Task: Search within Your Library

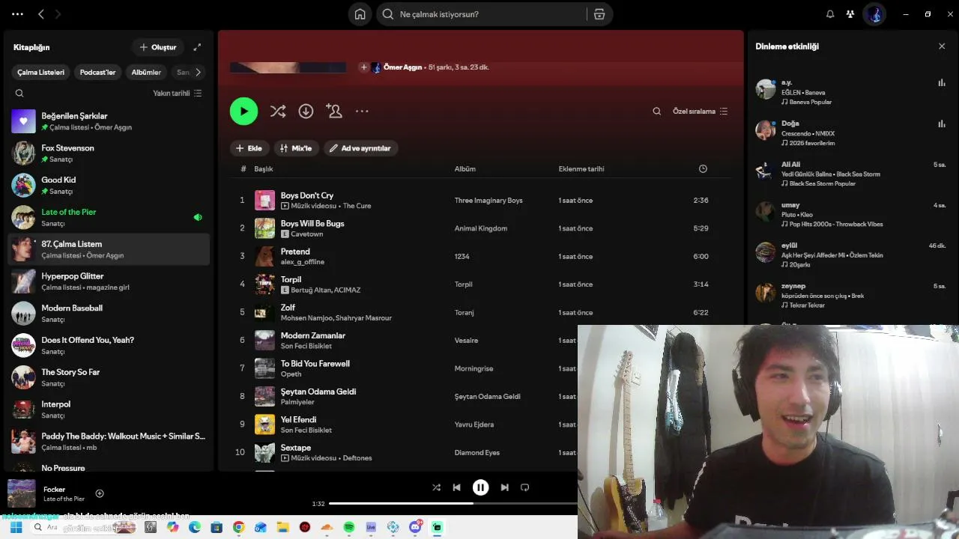Action: 19,94
